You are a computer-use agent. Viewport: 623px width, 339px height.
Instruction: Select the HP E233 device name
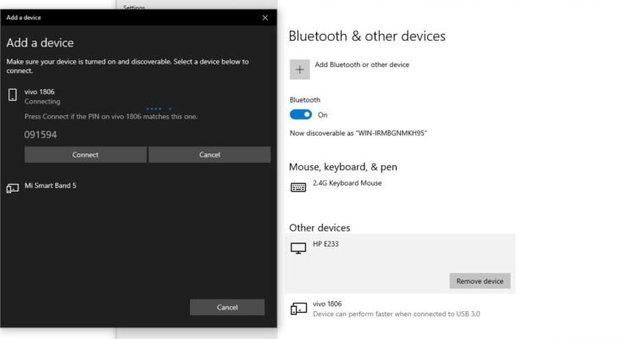coord(325,244)
